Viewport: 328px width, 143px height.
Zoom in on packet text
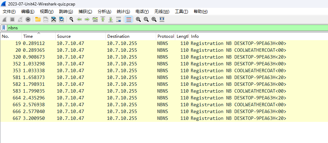pos(138,20)
